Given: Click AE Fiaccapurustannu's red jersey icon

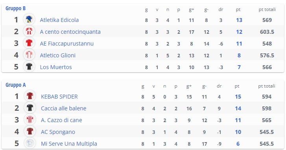Looking at the screenshot, I should pyautogui.click(x=29, y=43).
